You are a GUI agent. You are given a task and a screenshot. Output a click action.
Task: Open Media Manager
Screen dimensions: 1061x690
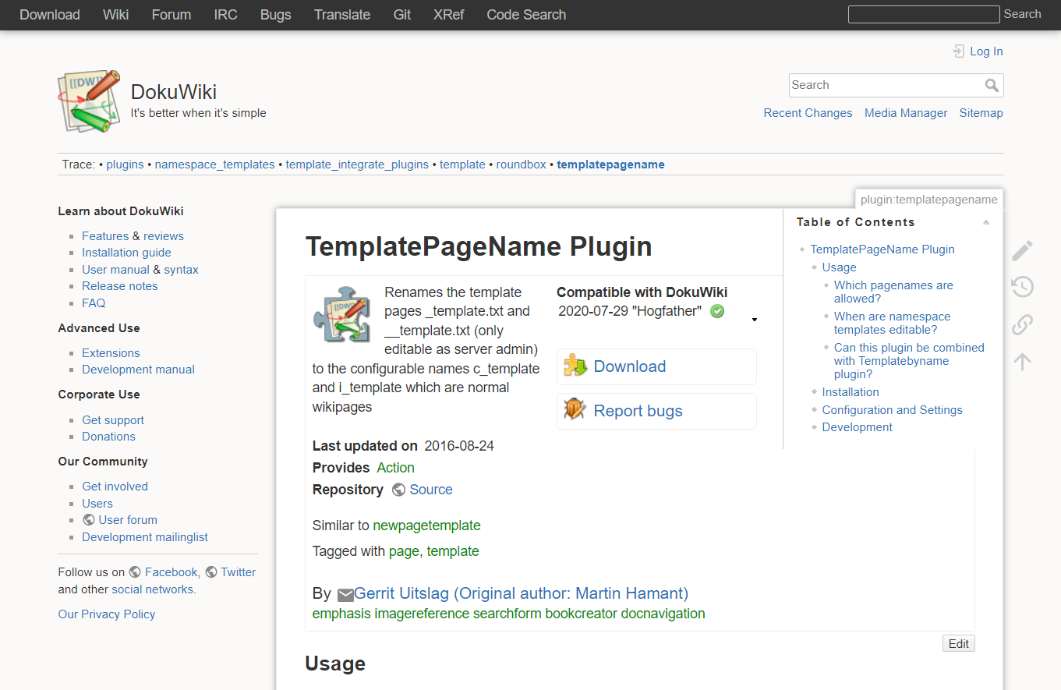[906, 113]
